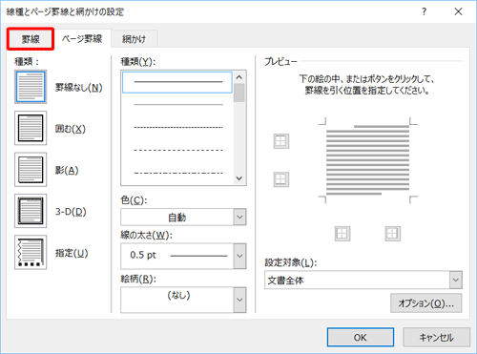477x354 pixels.
Task: Switch to the 罫線 tab
Action: tap(31, 39)
